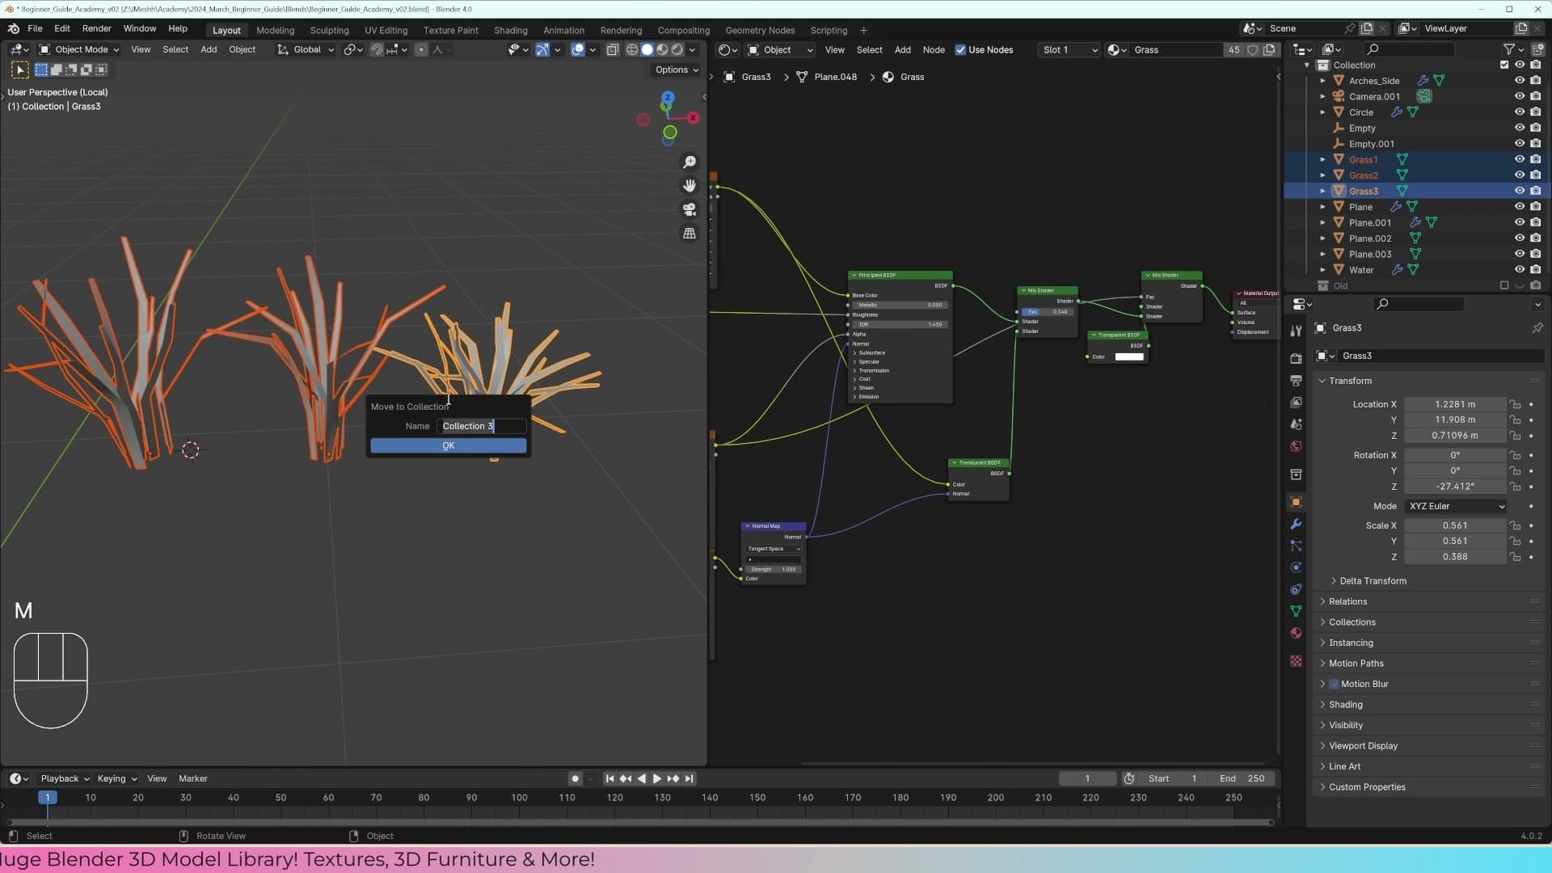Viewport: 1552px width, 873px height.
Task: Open the Collection properties tab
Action: click(1296, 474)
